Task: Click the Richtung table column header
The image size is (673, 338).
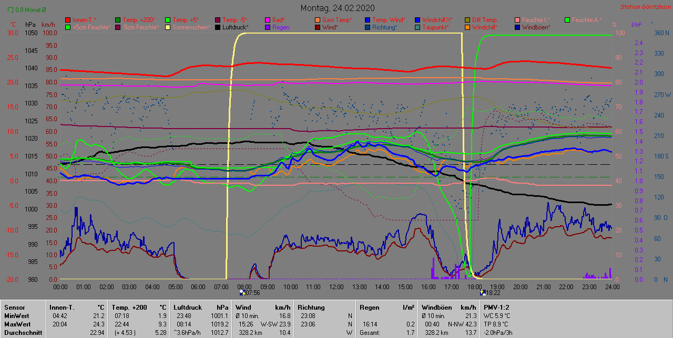Action: click(x=311, y=308)
